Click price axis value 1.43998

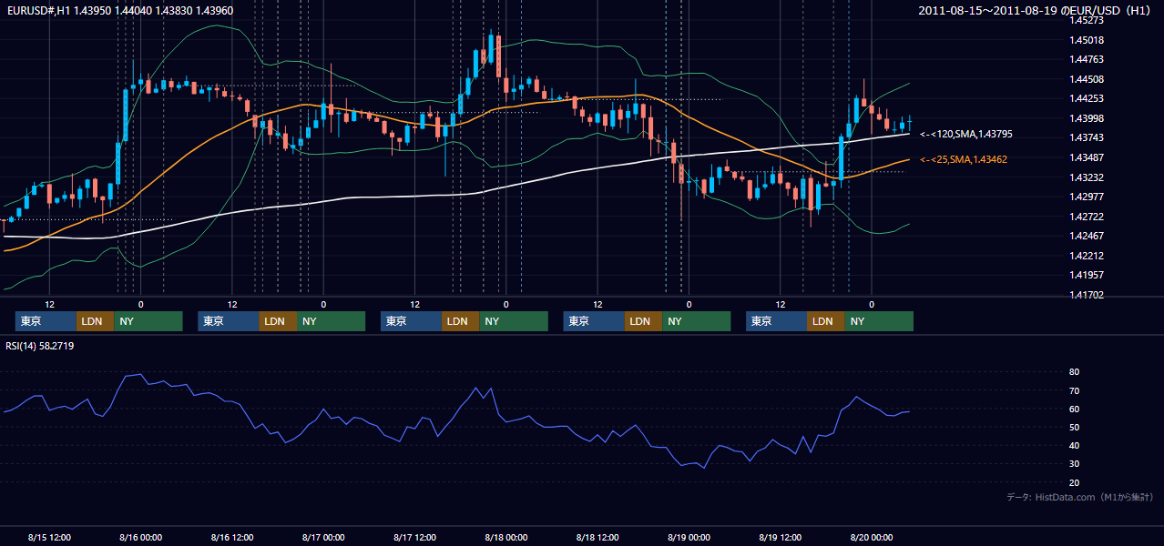1087,118
